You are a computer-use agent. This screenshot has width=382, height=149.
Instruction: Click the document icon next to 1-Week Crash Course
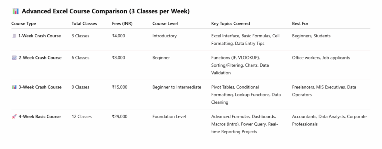pos(14,36)
